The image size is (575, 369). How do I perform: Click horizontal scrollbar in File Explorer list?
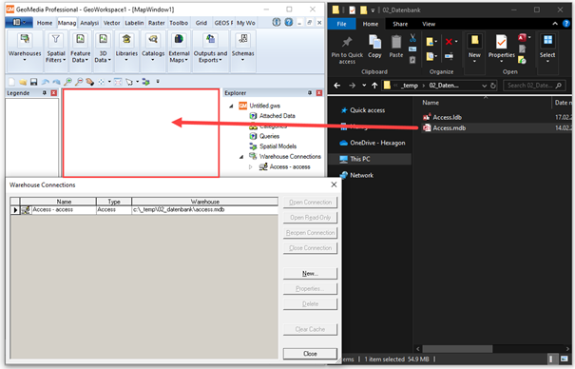tap(457, 348)
